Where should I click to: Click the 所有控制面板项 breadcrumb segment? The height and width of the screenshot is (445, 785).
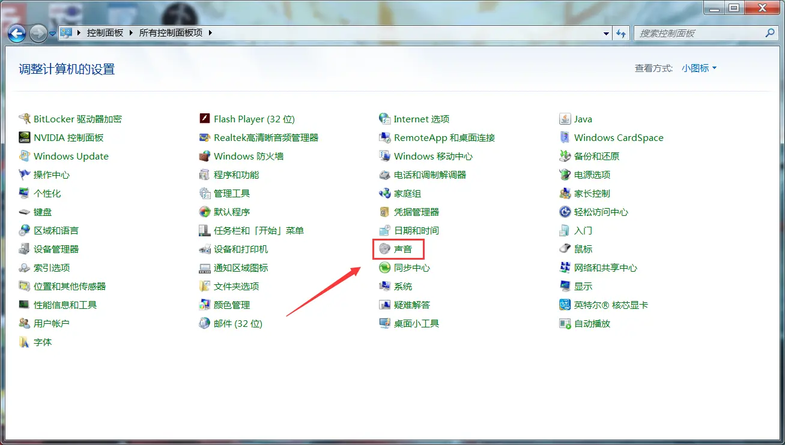(171, 33)
